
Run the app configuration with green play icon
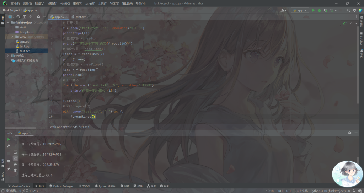point(313,10)
